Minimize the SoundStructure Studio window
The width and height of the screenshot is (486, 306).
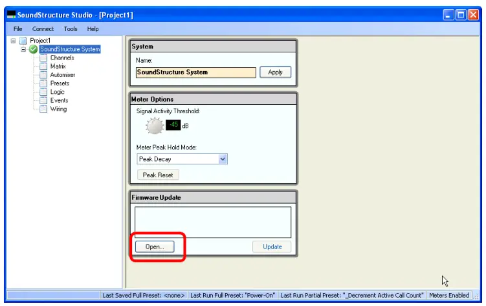pyautogui.click(x=448, y=15)
